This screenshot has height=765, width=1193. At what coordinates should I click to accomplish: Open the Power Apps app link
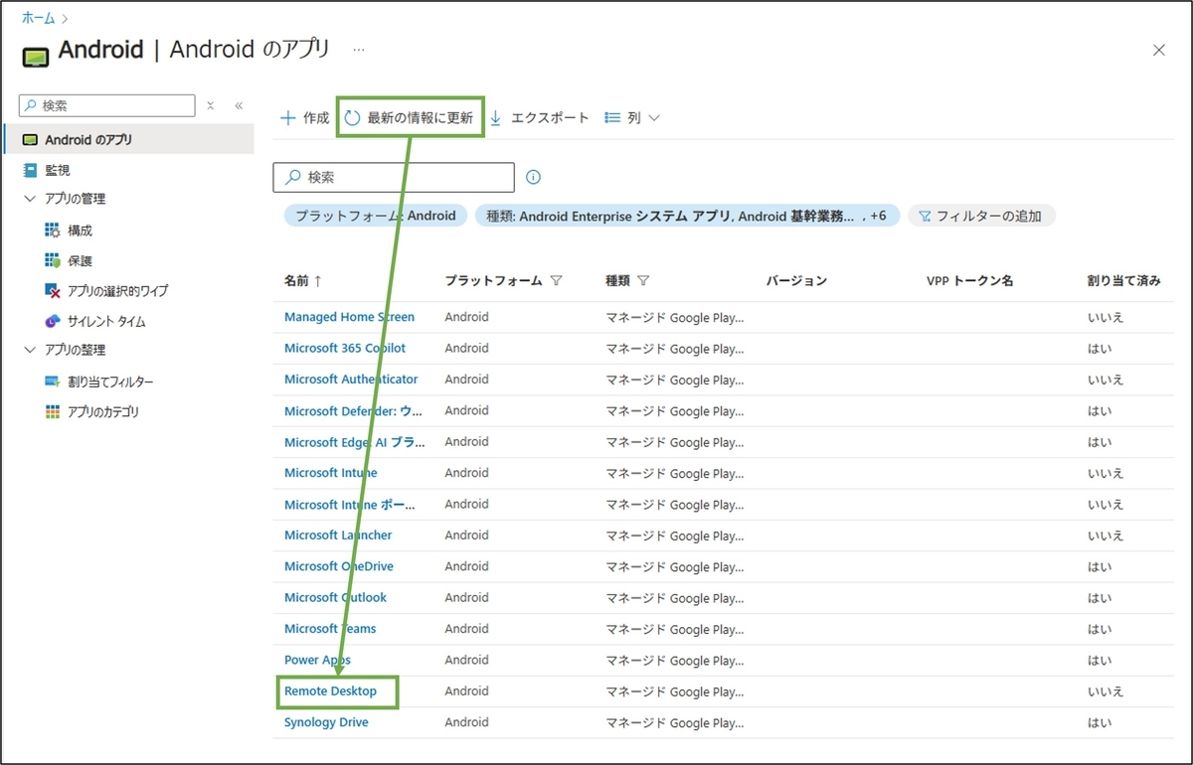pos(317,660)
